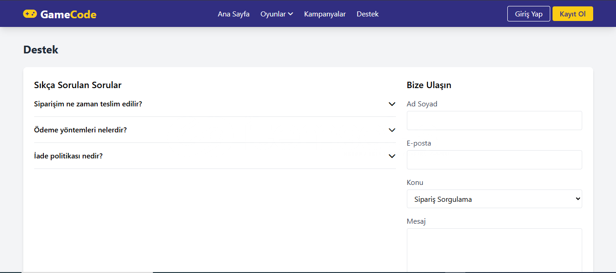This screenshot has height=273, width=616.
Task: Open the Konu select dropdown
Action: (494, 199)
